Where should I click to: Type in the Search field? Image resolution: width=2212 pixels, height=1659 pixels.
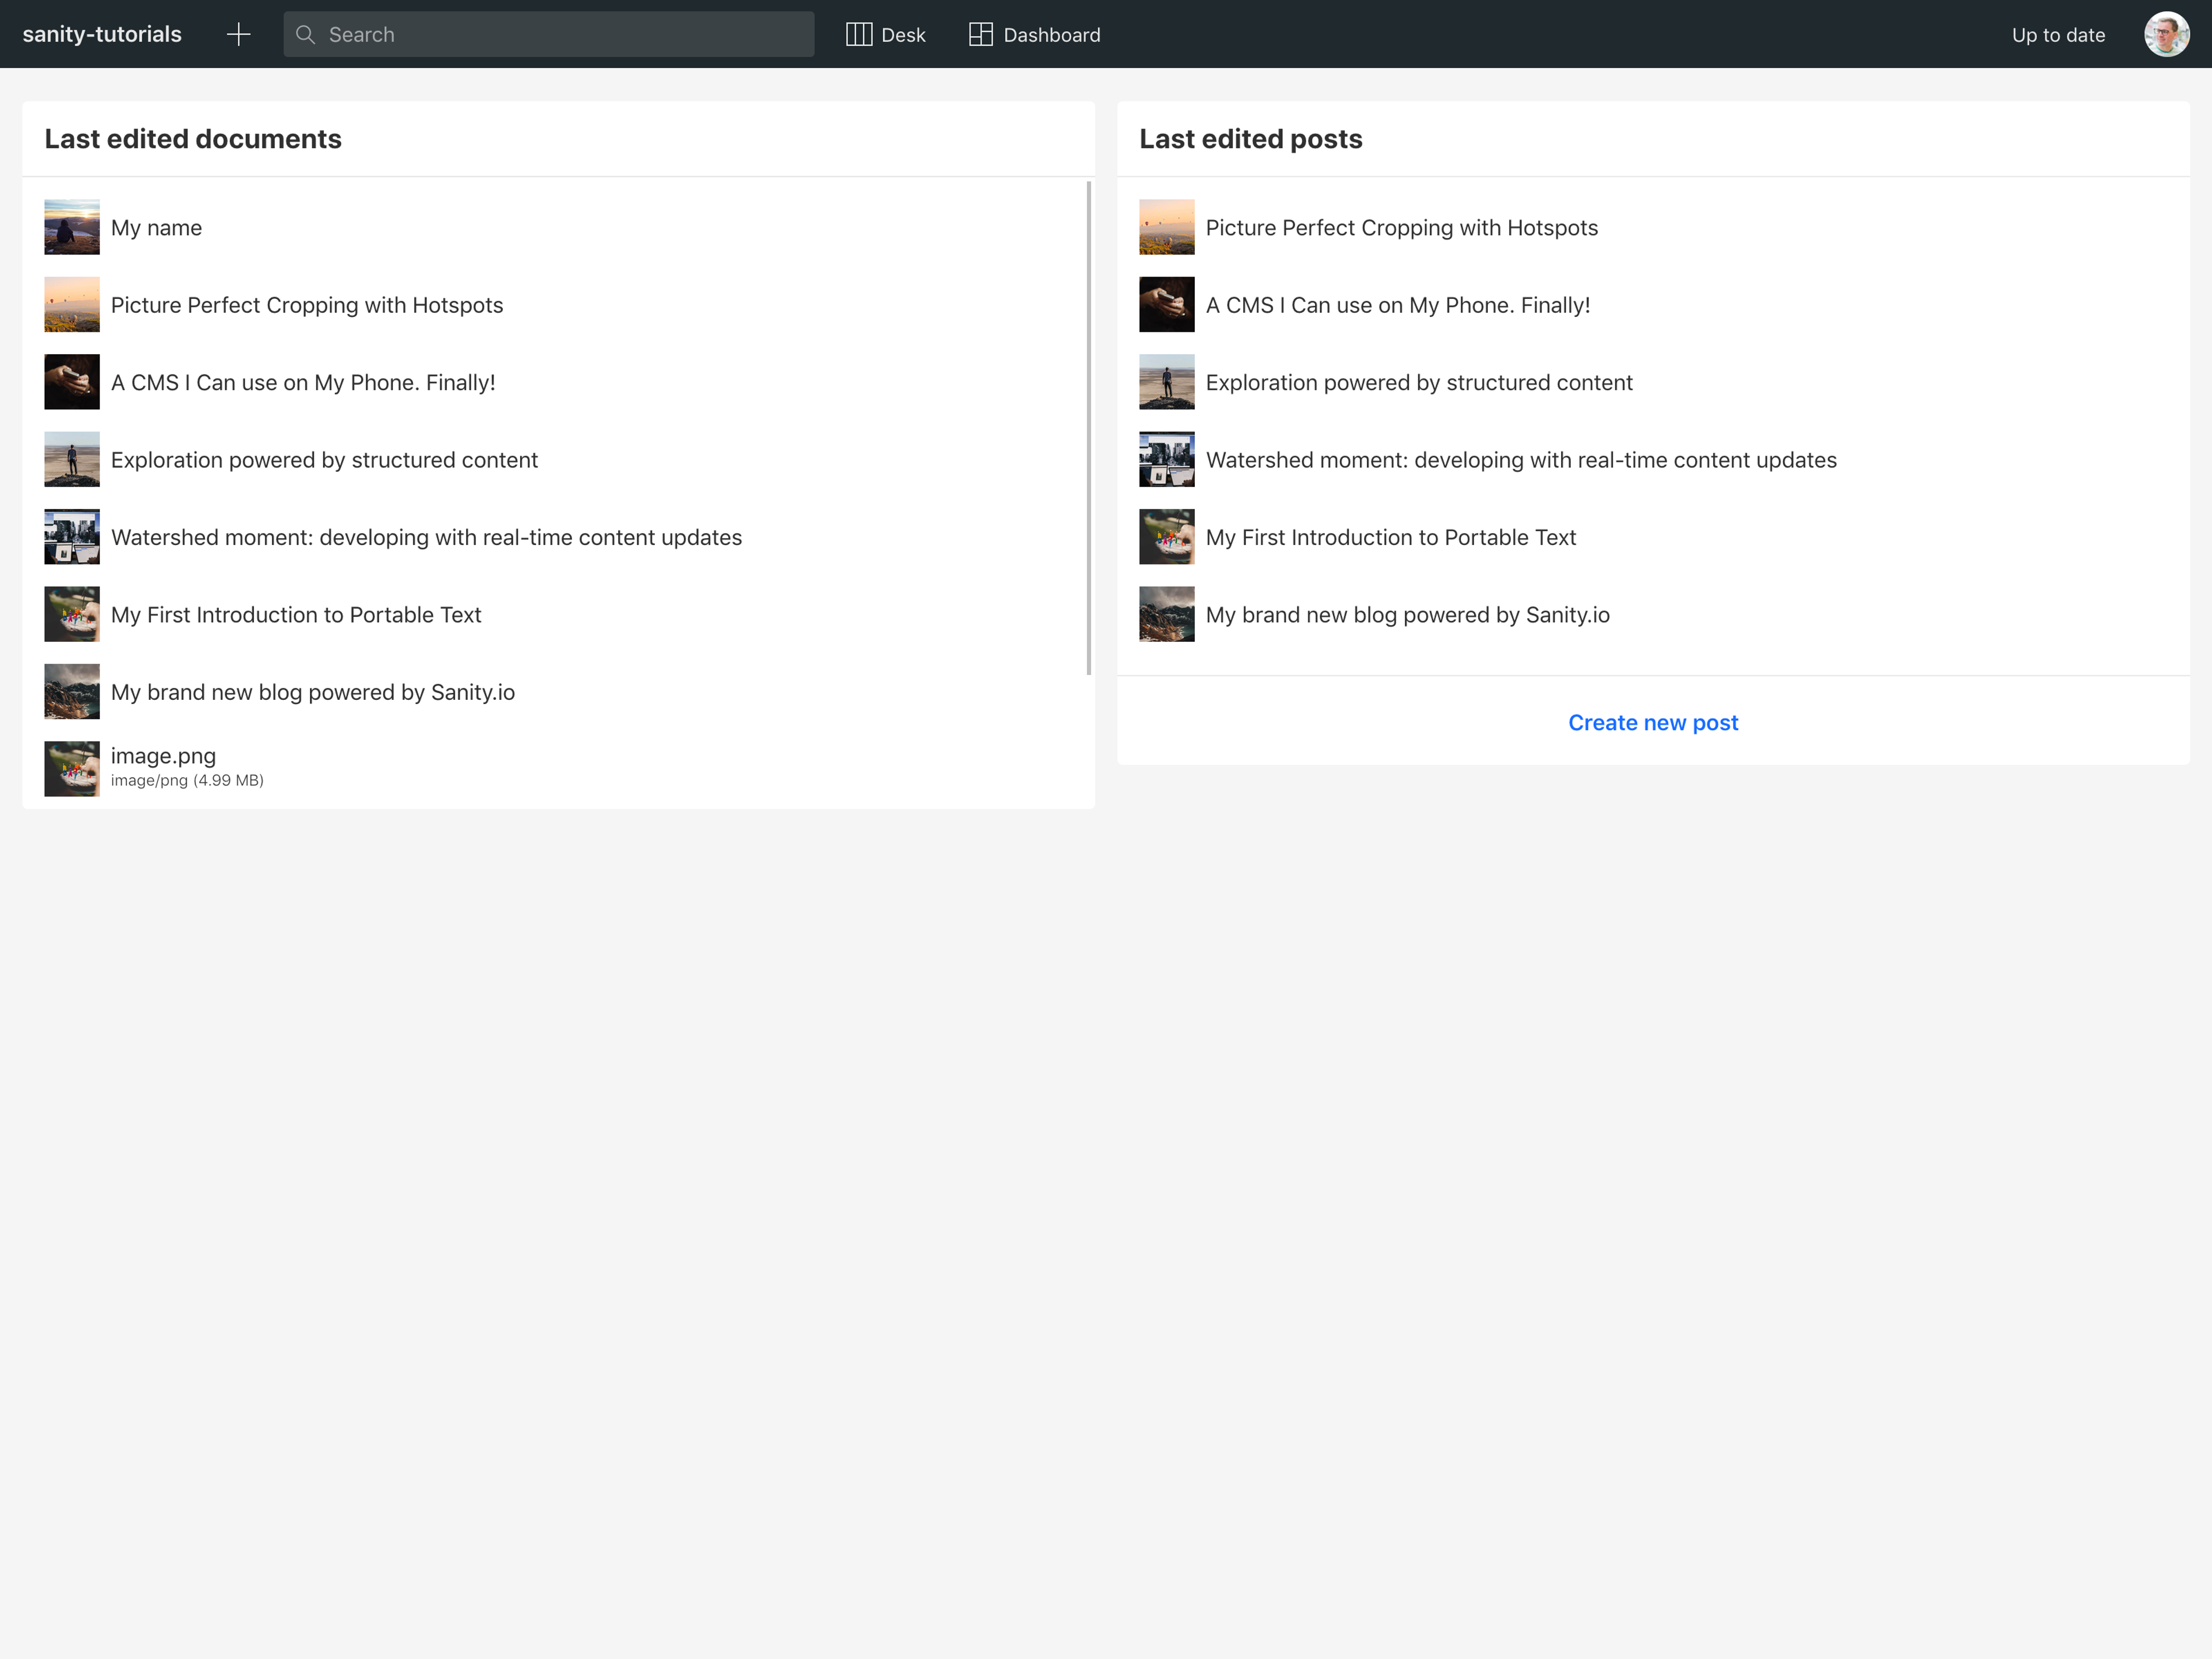click(x=560, y=35)
